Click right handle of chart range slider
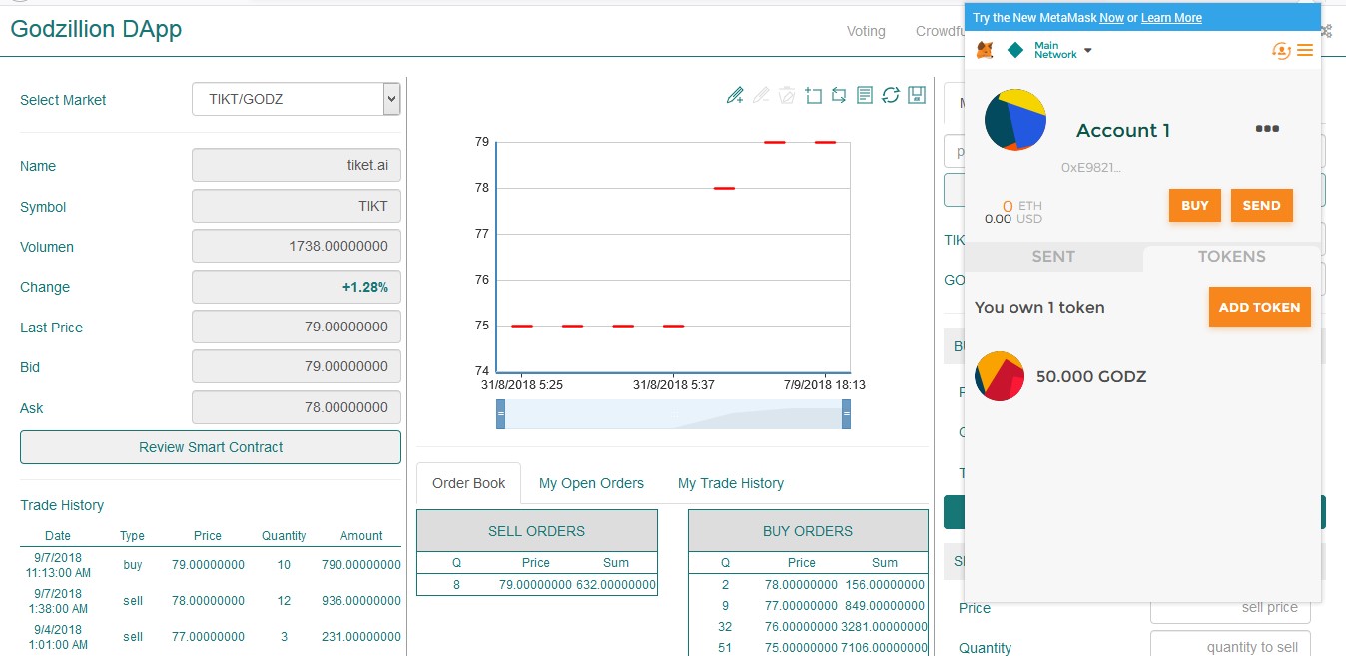The width and height of the screenshot is (1346, 656). [846, 413]
